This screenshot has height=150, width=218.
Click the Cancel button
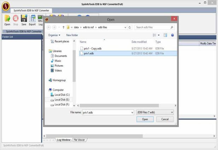point(165,119)
